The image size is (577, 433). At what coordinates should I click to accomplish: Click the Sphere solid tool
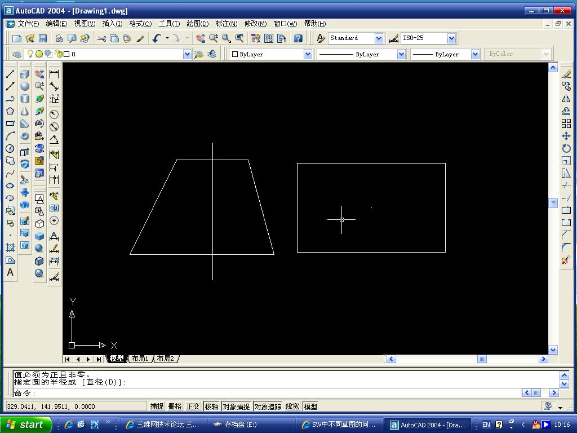(x=25, y=86)
